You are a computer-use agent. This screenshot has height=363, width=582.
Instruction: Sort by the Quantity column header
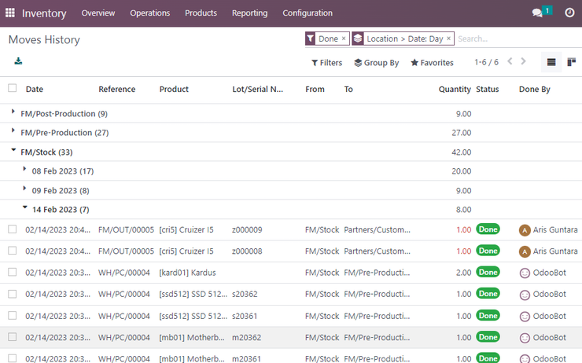[x=455, y=89]
